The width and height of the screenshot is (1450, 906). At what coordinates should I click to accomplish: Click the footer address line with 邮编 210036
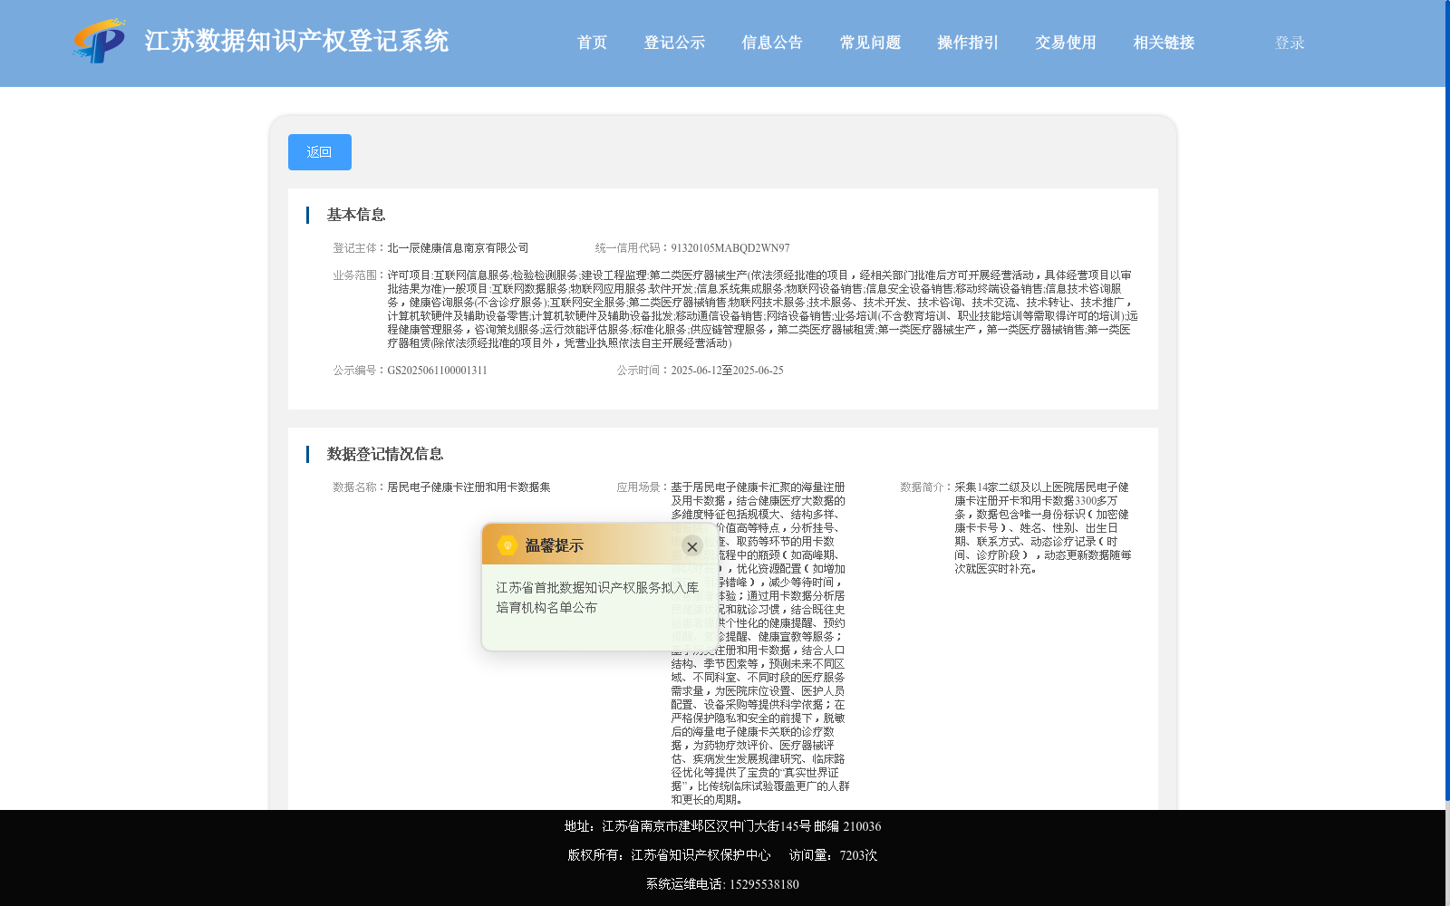coord(723,826)
